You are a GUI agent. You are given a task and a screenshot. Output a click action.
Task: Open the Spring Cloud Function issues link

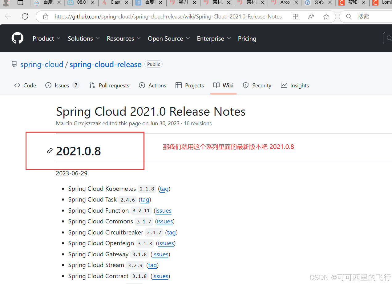coord(164,211)
